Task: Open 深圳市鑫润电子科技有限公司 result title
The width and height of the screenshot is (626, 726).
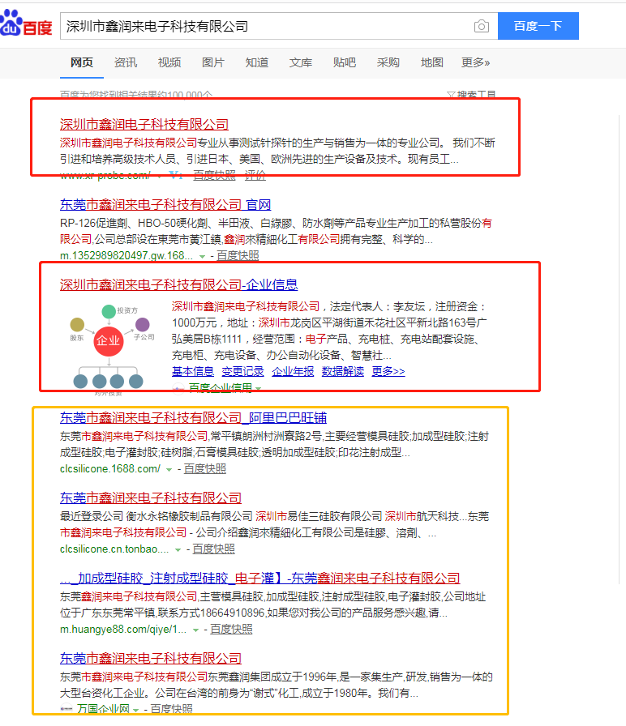Action: tap(144, 124)
